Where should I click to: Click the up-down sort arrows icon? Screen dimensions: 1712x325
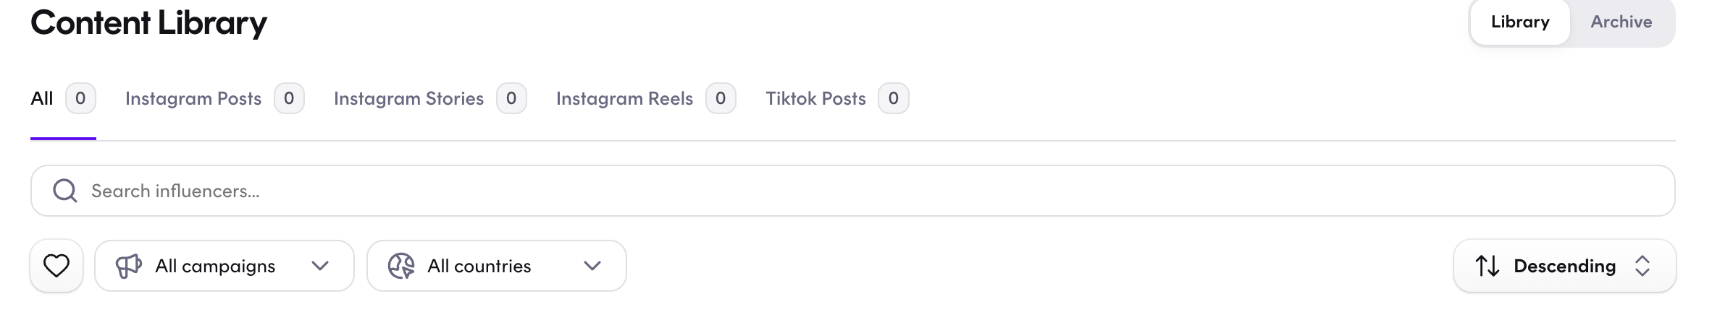pyautogui.click(x=1487, y=266)
